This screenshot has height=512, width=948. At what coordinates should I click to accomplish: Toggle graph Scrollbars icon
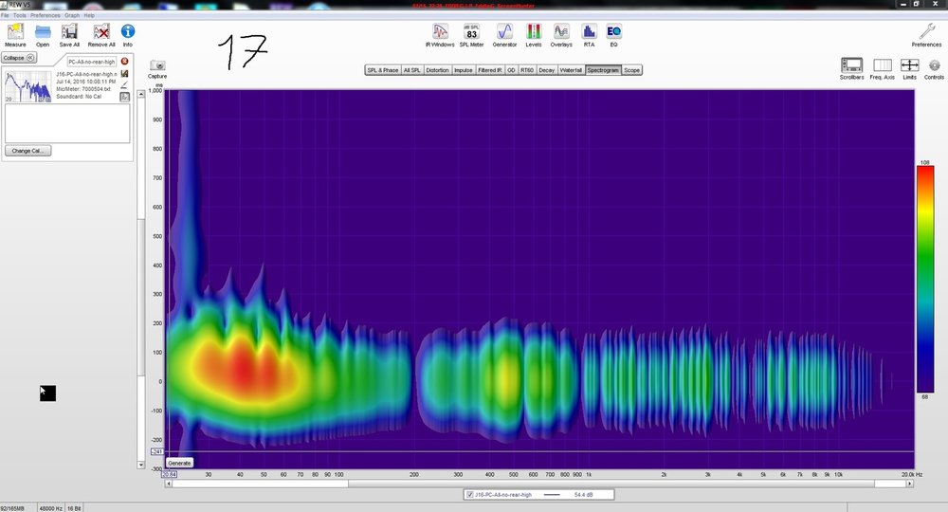[852, 67]
